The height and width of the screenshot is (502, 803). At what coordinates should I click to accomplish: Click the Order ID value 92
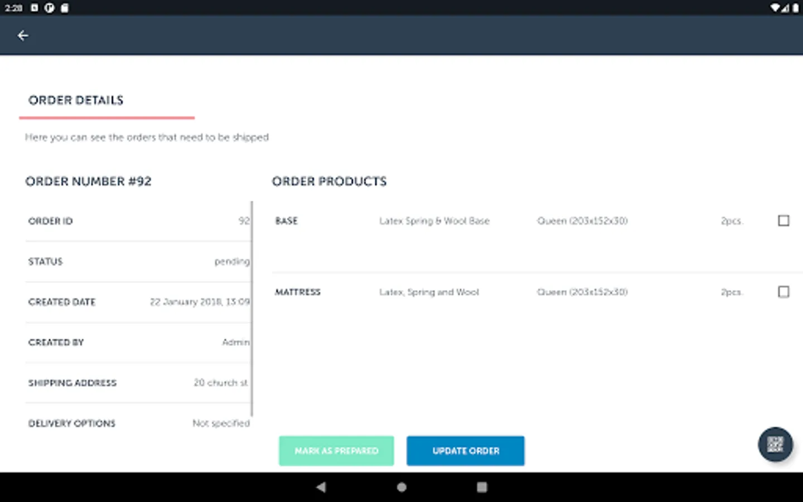tap(244, 221)
